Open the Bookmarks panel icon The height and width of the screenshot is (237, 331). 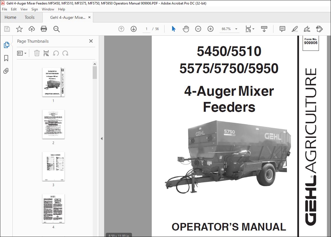(6, 58)
